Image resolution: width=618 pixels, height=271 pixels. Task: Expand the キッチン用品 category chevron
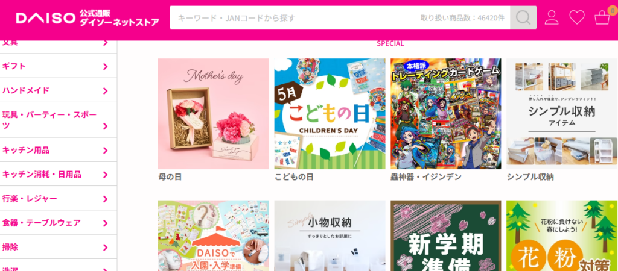point(105,151)
